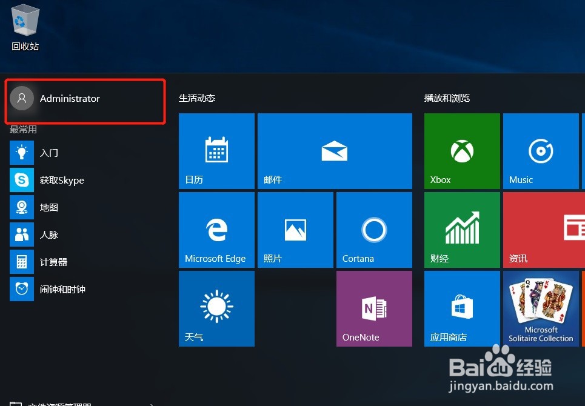Open the 资讯 News tile
Image resolution: width=585 pixels, height=406 pixels.
click(x=543, y=230)
